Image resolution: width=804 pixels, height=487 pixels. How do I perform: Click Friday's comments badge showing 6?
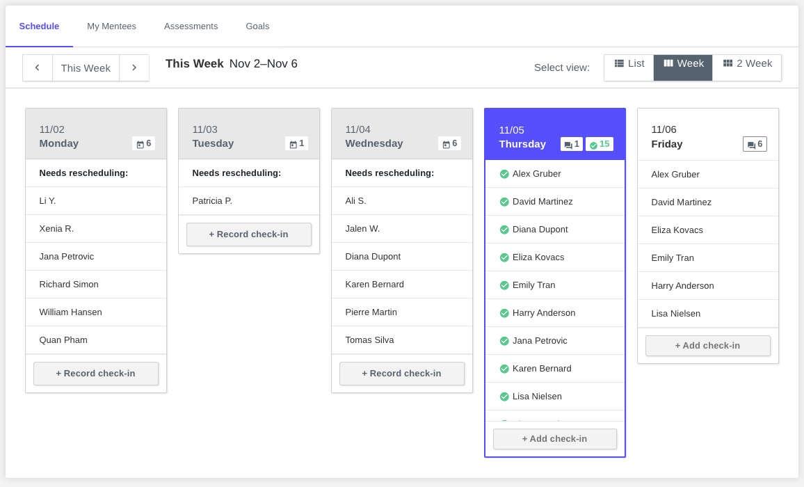(755, 144)
